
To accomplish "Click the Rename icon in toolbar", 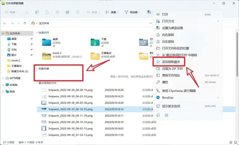I will pyautogui.click(x=57, y=12).
